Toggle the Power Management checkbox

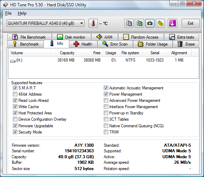click(x=106, y=94)
